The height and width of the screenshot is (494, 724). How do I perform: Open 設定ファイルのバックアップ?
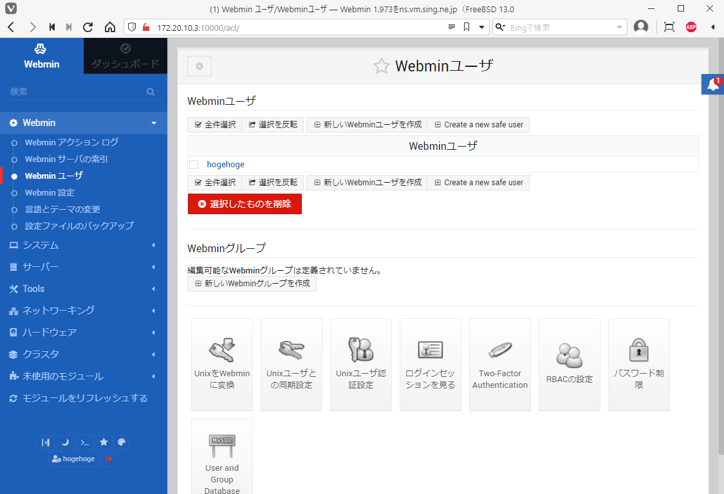point(79,226)
